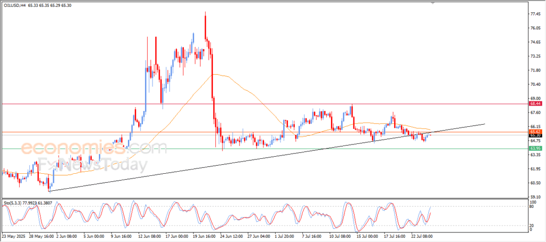Select the red 68.44 resistance price tag
Screen dimensions: 546x242
coord(536,104)
